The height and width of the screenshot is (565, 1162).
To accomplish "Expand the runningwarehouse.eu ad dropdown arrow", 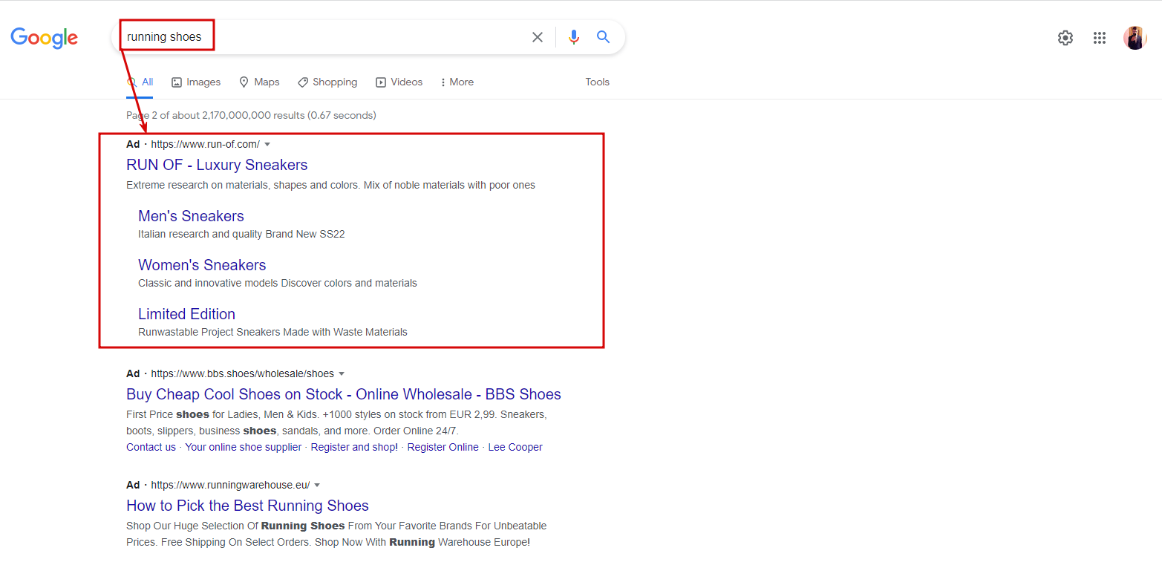I will [317, 486].
